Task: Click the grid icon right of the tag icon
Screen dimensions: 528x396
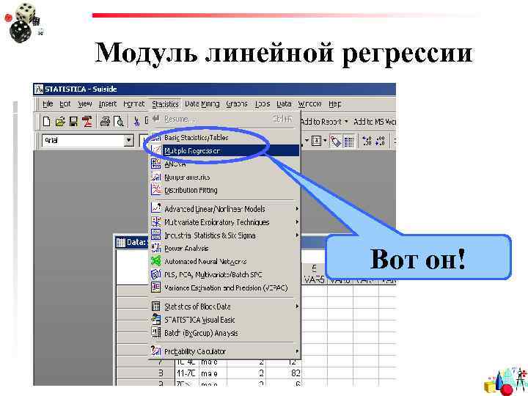Action: (x=349, y=142)
